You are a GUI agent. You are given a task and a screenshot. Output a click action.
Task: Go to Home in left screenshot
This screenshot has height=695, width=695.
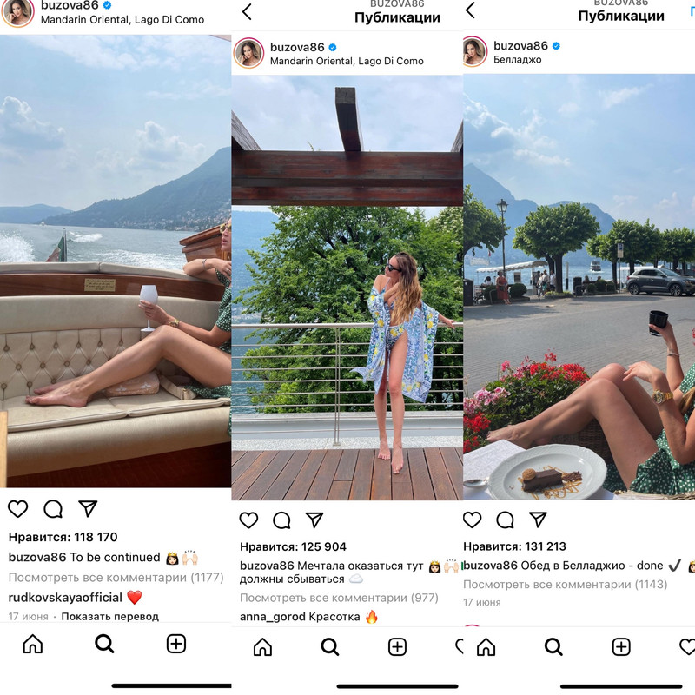[33, 644]
